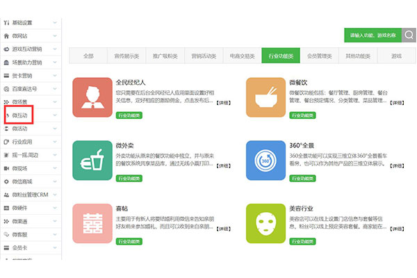
Task: Expand the 游戏互动营销 chevron
Action: 55,49
